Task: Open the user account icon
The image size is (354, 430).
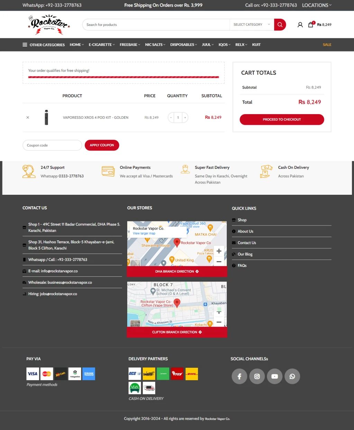Action: click(300, 25)
